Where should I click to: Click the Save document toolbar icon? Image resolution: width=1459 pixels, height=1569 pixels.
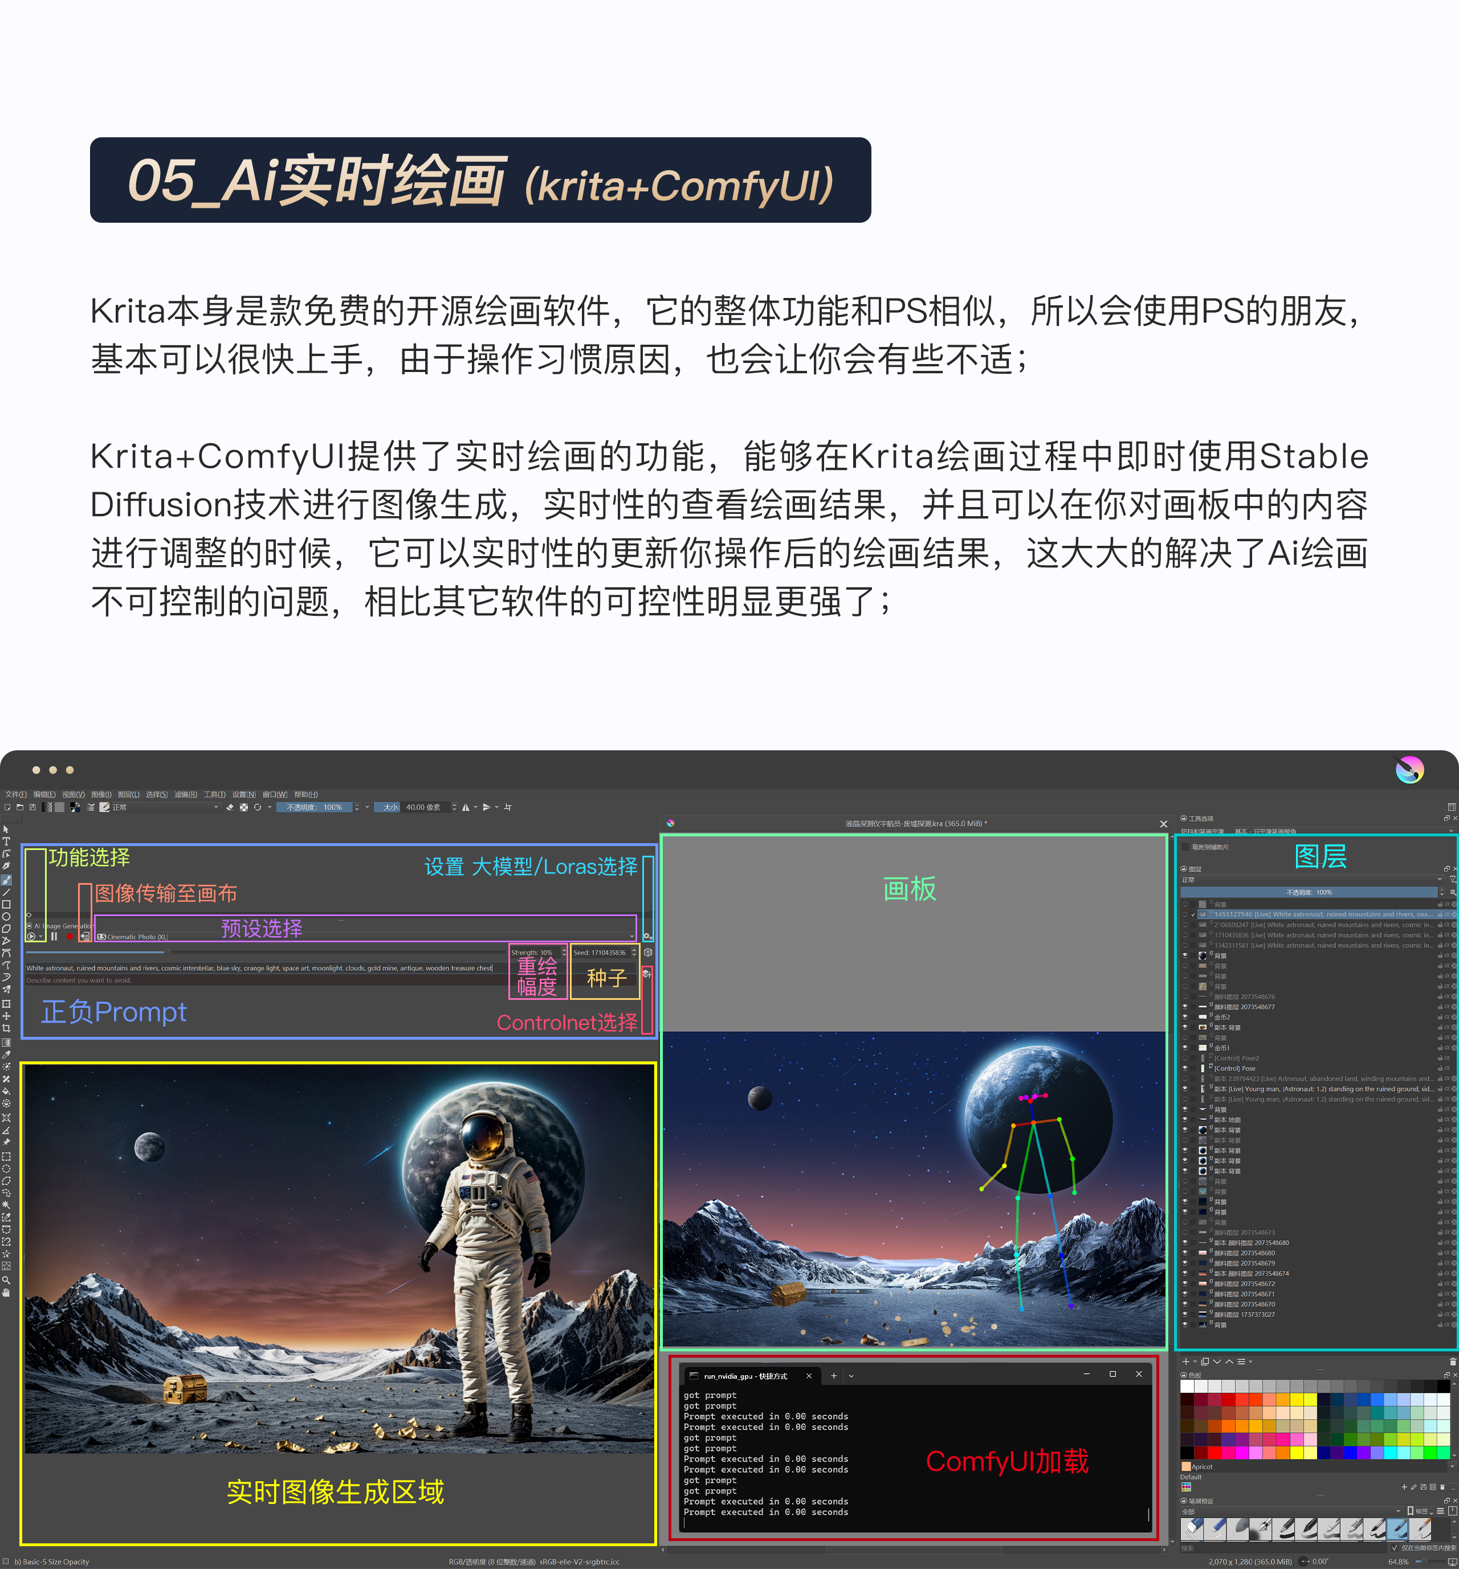tap(32, 807)
